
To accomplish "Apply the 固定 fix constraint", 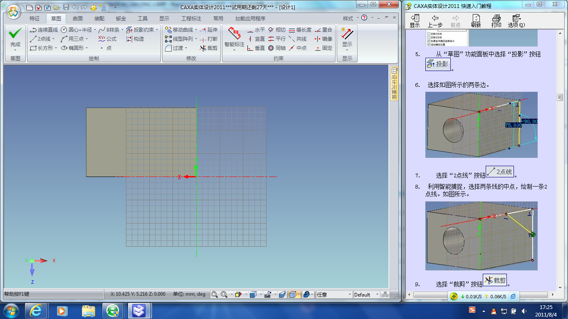I will point(324,48).
